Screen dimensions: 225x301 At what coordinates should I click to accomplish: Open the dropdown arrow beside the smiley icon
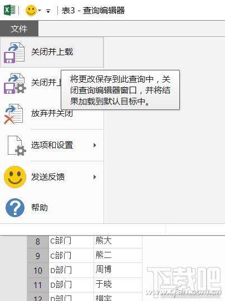click(40, 11)
